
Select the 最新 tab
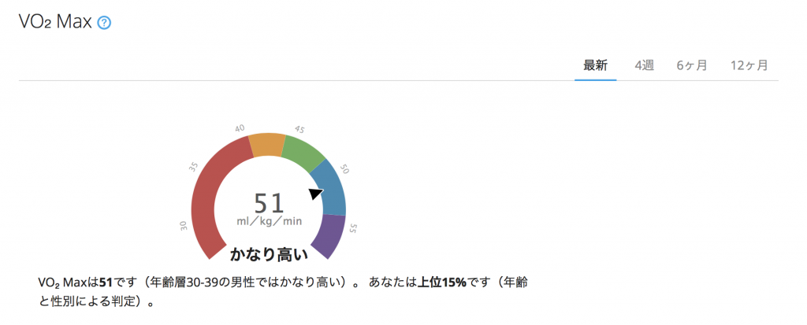[596, 66]
